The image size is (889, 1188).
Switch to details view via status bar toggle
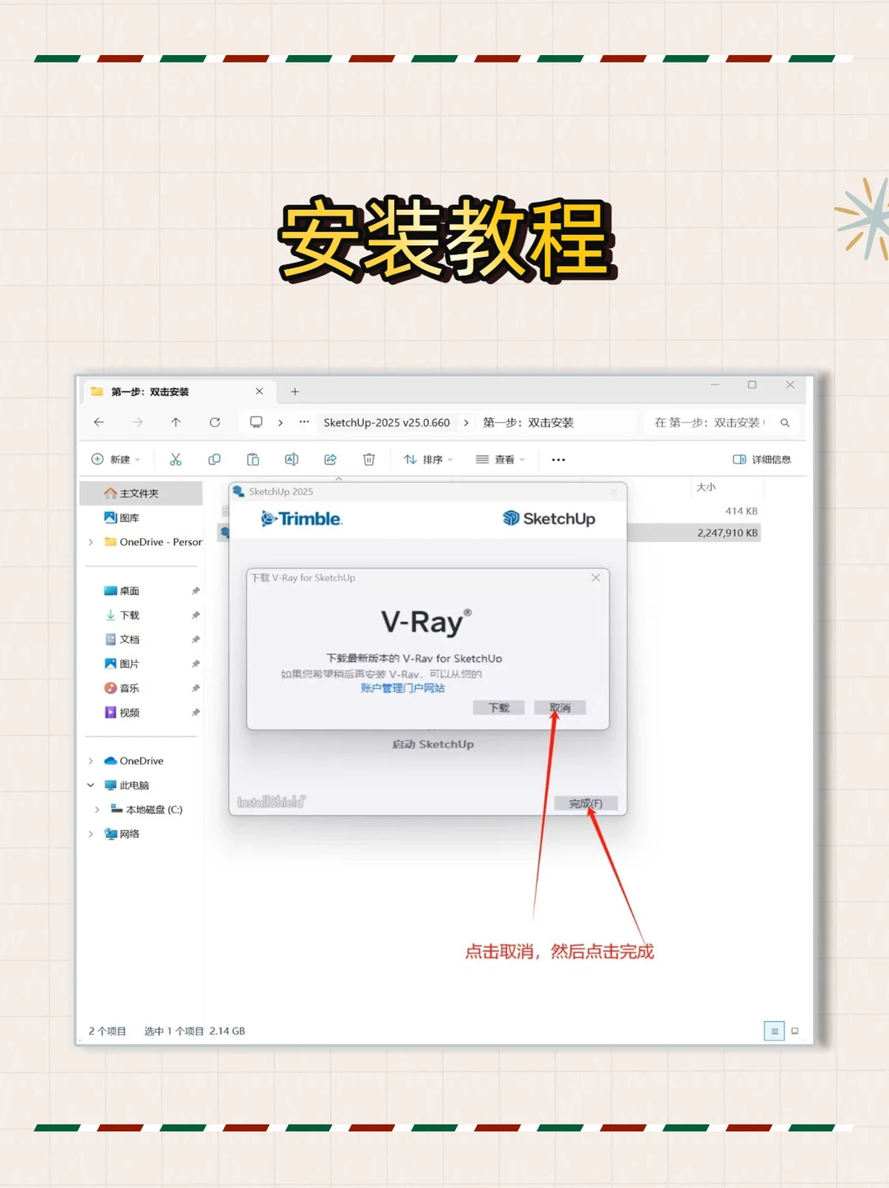tap(775, 1030)
